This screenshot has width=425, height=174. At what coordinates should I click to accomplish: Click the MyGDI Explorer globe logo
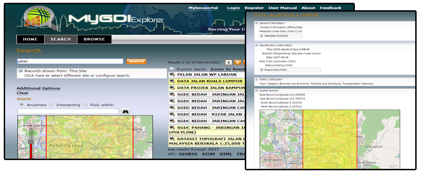point(39,17)
